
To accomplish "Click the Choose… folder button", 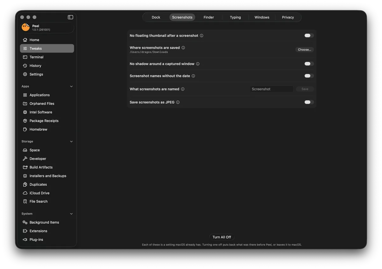I will (x=305, y=50).
